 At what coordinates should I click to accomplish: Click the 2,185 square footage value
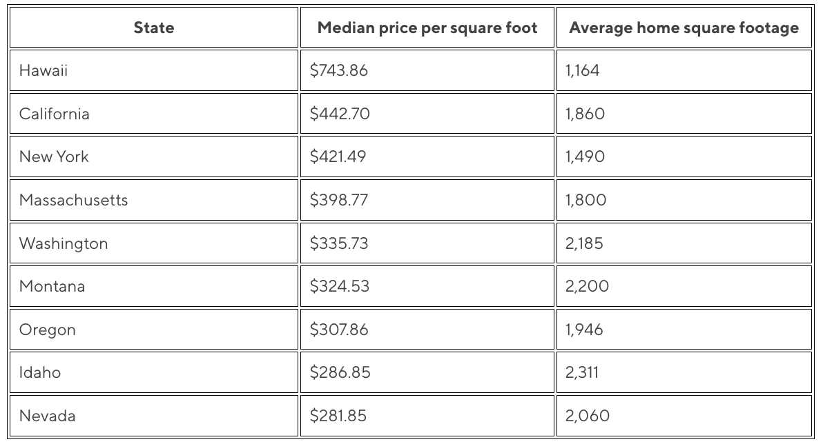pyautogui.click(x=584, y=243)
